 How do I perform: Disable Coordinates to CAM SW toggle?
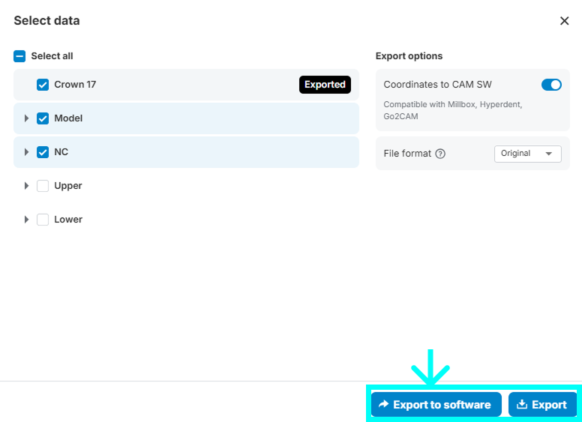[550, 85]
